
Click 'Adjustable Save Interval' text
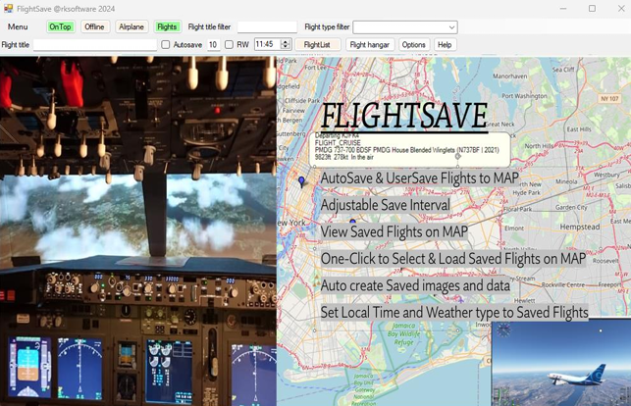[386, 205]
